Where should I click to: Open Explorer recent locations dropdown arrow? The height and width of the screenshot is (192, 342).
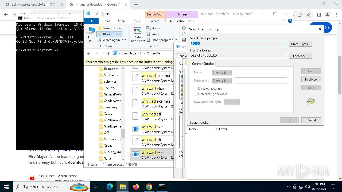tap(103, 53)
